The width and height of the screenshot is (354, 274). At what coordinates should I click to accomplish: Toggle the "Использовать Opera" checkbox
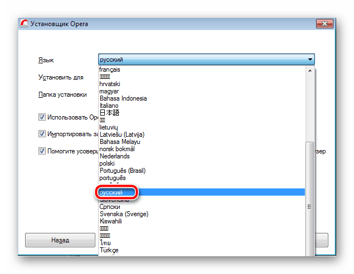(x=42, y=117)
